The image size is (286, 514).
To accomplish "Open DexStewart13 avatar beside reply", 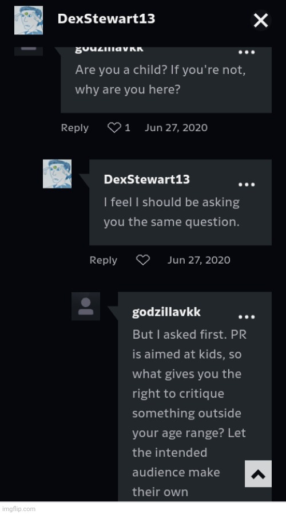I will (x=57, y=174).
